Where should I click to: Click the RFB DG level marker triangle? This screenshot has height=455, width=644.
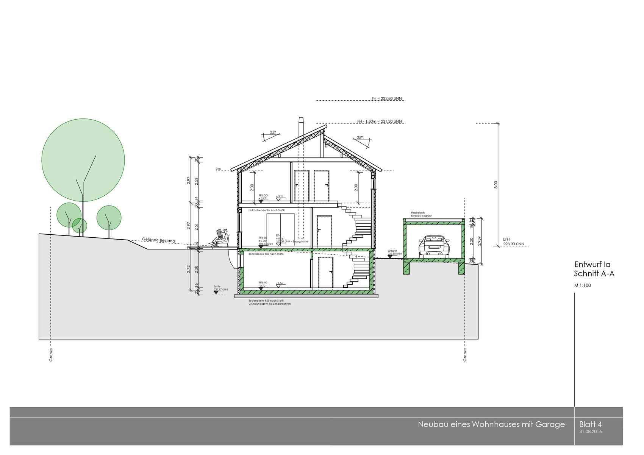click(261, 201)
